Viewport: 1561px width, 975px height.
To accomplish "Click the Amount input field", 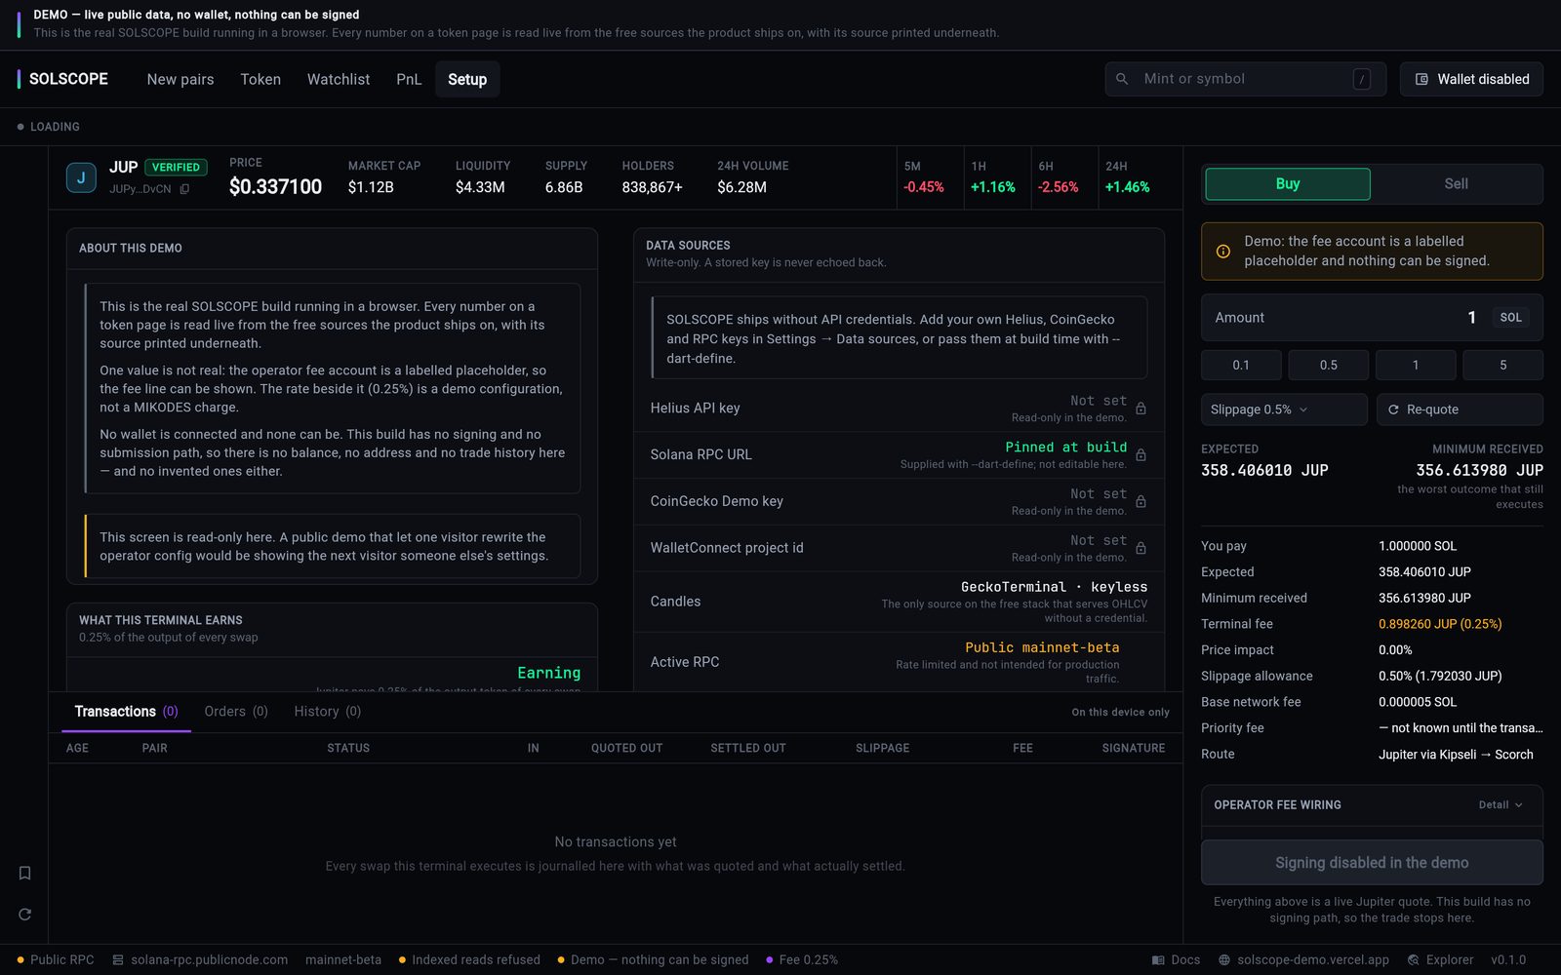I will [1372, 318].
